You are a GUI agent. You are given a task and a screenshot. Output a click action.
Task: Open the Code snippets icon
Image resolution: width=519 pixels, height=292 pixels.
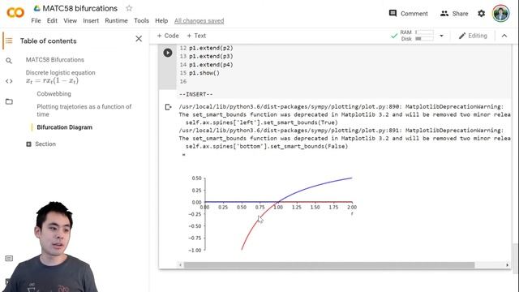[9, 81]
